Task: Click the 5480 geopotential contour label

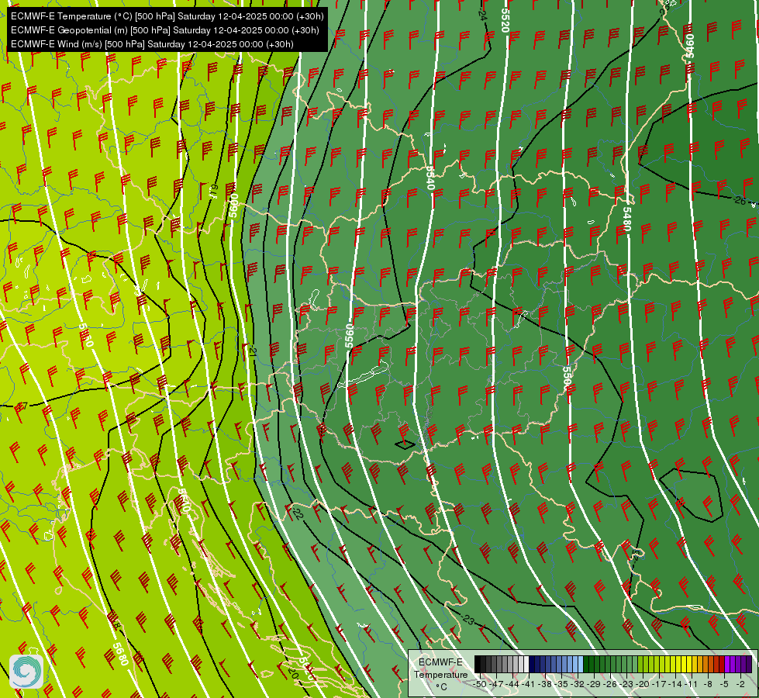Action: tap(627, 219)
